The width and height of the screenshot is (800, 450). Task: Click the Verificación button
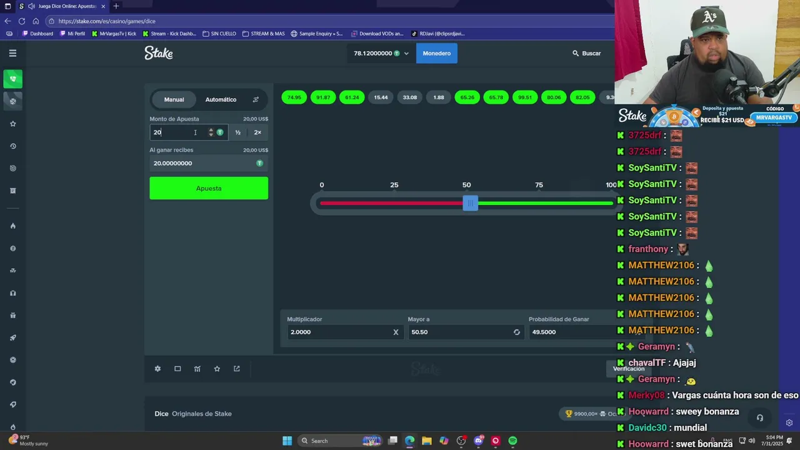629,369
